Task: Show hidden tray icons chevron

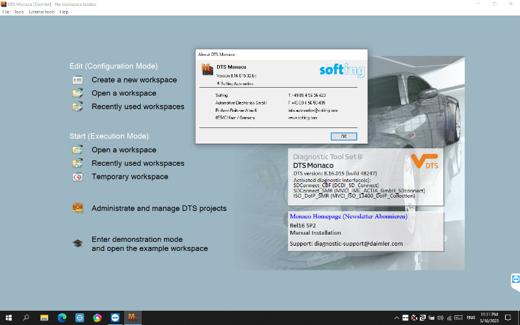Action: coord(396,318)
